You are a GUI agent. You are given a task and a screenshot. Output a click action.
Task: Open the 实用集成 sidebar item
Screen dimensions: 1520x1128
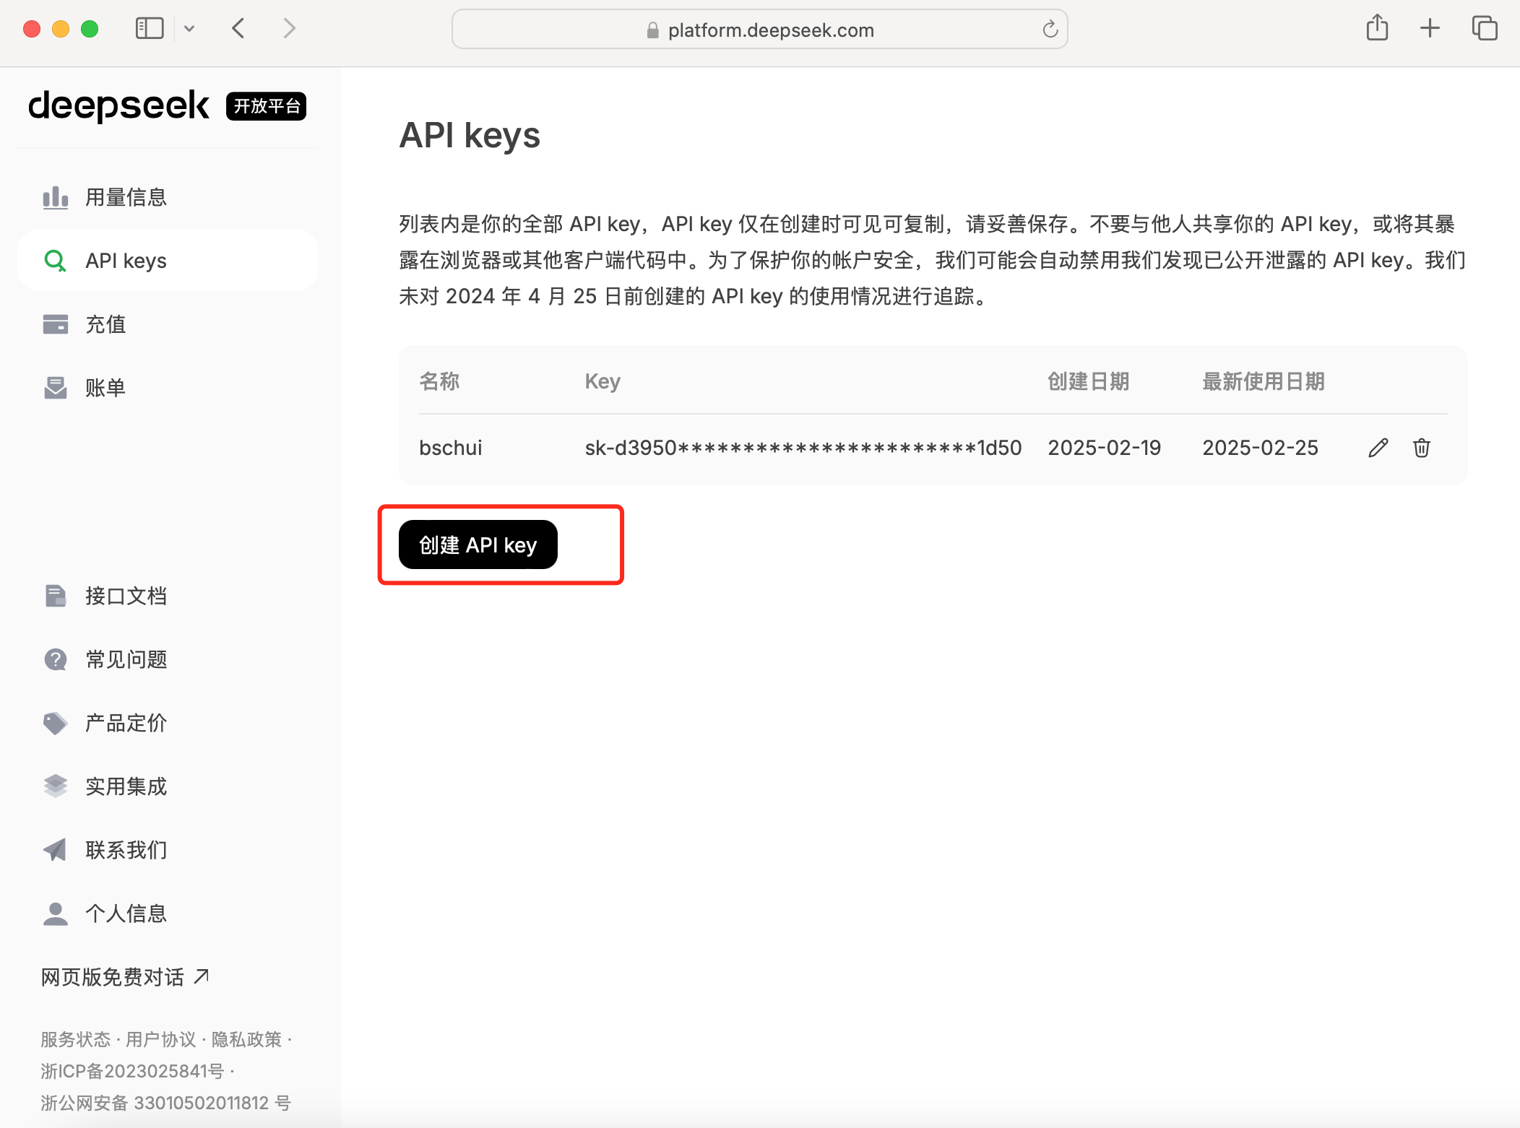click(x=168, y=786)
